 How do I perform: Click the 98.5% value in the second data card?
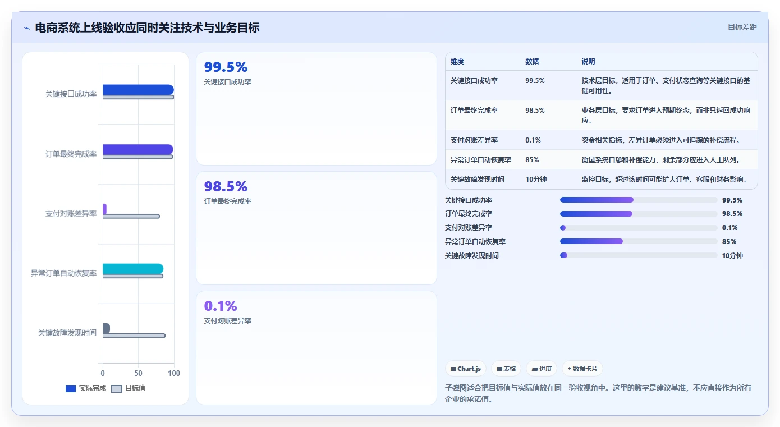pos(226,187)
